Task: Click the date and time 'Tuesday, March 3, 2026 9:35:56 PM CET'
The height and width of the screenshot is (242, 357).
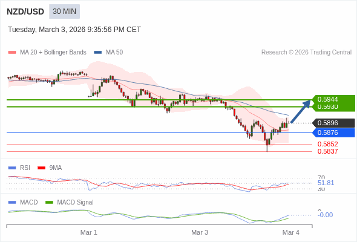Action: point(74,30)
